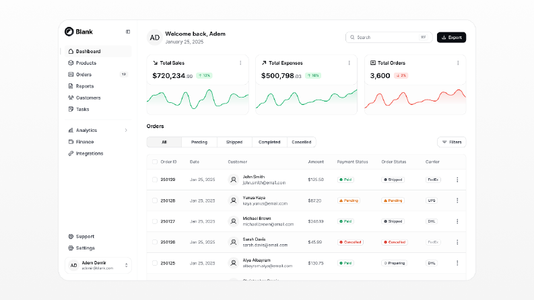Click Michael Brown's avatar icon
Screen dimensions: 534x300
tap(233, 221)
